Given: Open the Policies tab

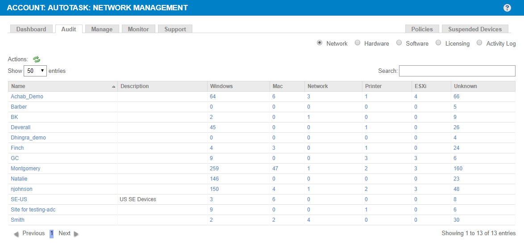Looking at the screenshot, I should (x=422, y=29).
